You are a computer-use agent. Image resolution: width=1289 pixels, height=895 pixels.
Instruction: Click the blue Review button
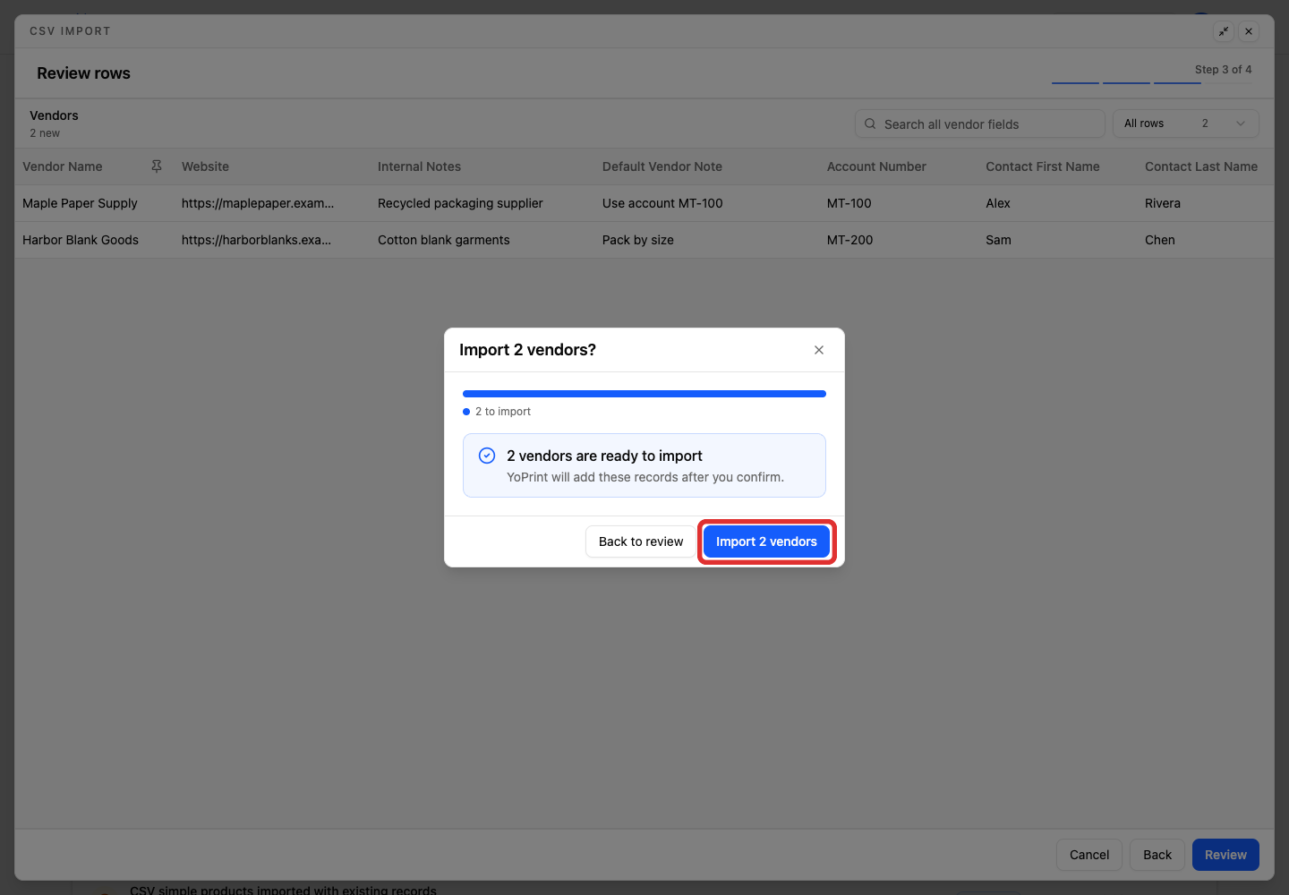(x=1225, y=855)
